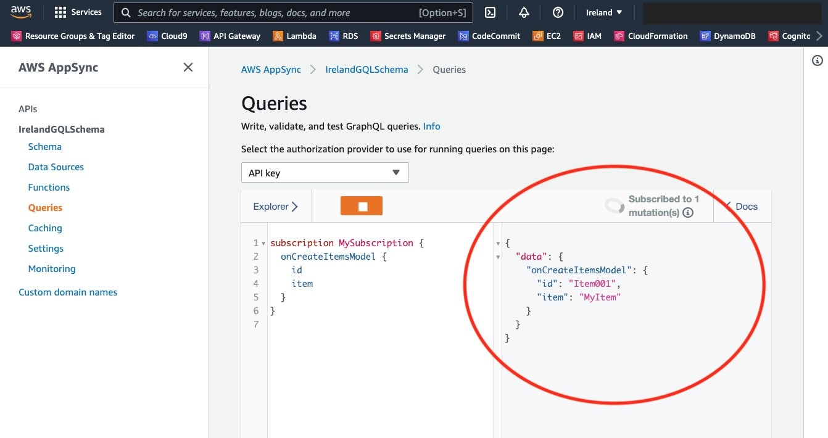Open the Caching page
Image resolution: width=828 pixels, height=438 pixels.
coord(45,228)
